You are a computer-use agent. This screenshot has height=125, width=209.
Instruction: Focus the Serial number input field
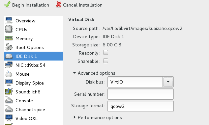(140, 94)
